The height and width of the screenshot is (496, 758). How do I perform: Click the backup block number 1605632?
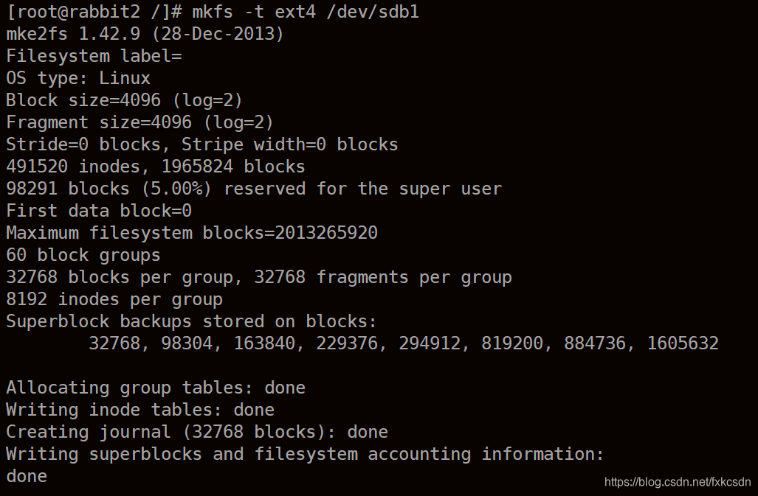pos(683,343)
